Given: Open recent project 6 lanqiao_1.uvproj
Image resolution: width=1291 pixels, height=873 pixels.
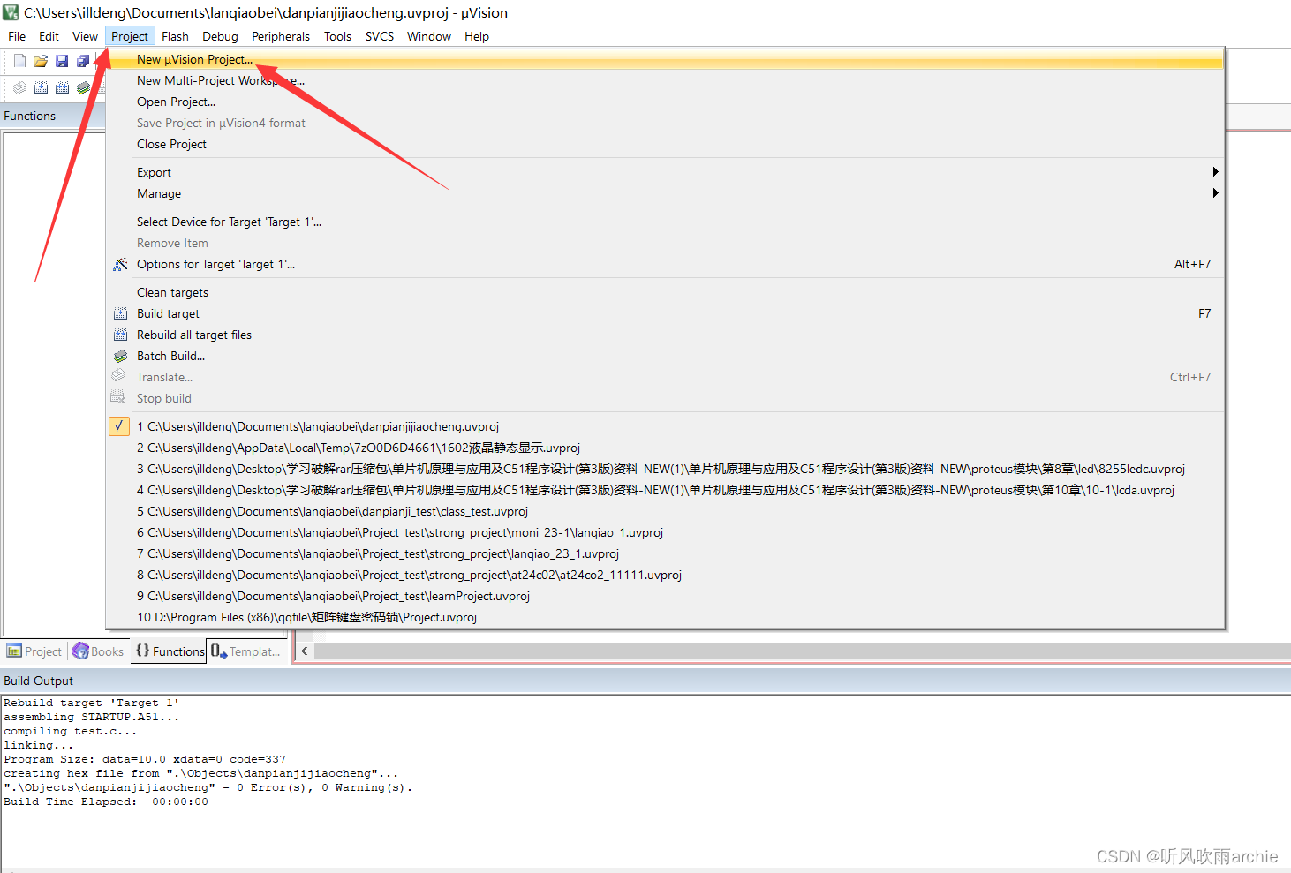Looking at the screenshot, I should [665, 532].
